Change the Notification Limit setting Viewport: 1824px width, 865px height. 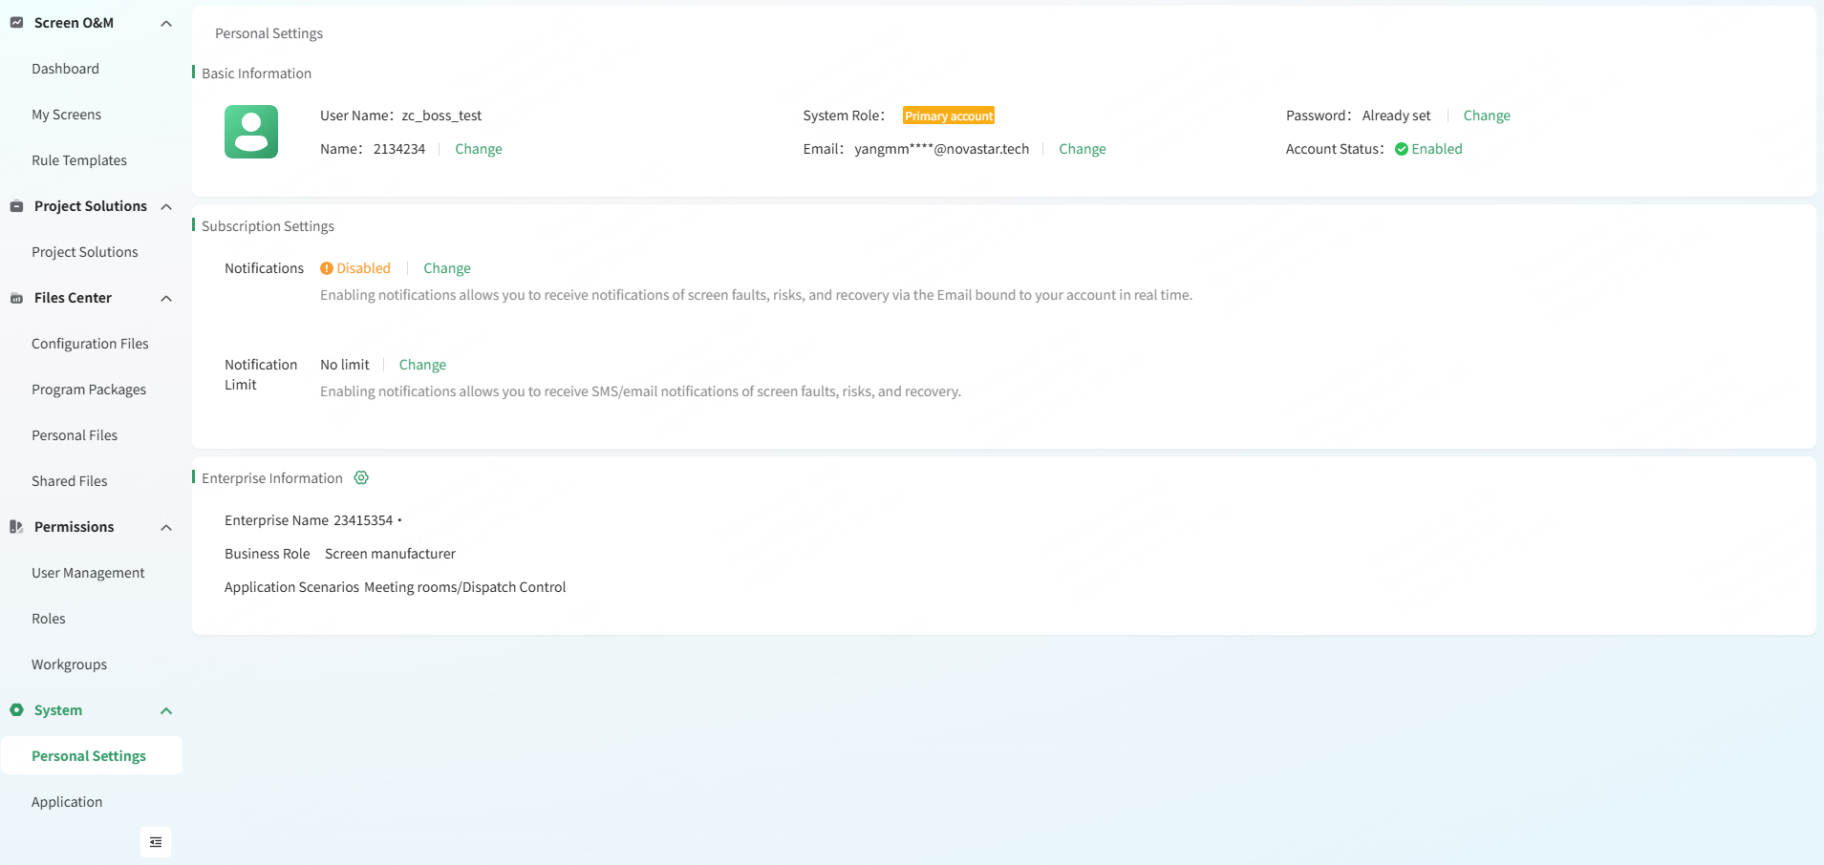(x=422, y=365)
